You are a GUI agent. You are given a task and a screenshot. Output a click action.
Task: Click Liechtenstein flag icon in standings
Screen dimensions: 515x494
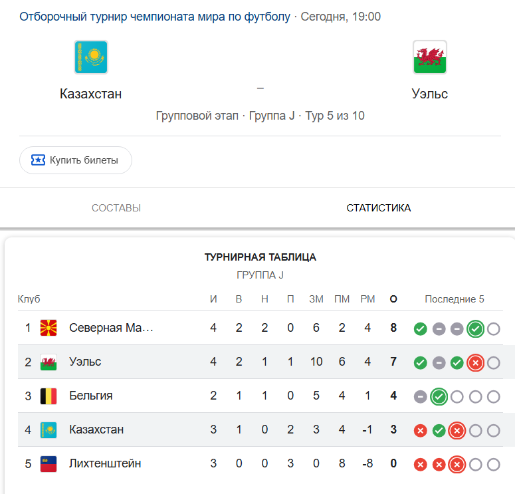[49, 464]
